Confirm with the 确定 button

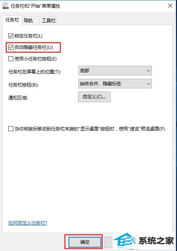click(x=85, y=242)
